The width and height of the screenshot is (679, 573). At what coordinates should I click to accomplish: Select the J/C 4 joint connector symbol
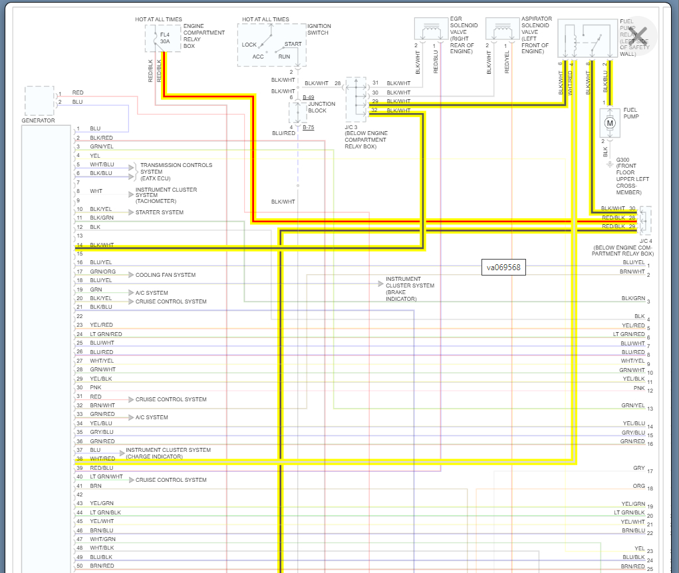pyautogui.click(x=645, y=221)
